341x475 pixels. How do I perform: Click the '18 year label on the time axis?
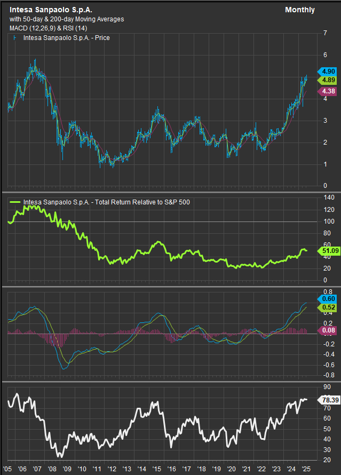[x=202, y=469]
